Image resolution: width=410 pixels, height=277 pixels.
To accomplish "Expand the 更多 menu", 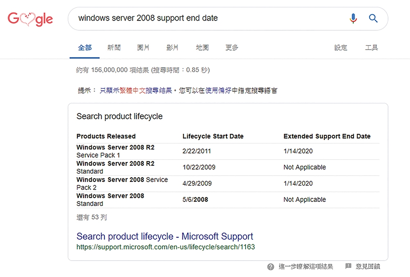I will click(x=232, y=48).
